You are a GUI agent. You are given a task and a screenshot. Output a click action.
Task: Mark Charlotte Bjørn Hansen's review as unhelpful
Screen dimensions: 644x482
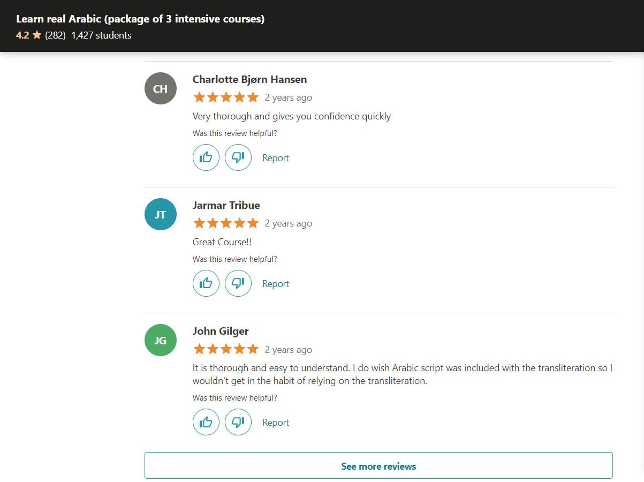(238, 157)
